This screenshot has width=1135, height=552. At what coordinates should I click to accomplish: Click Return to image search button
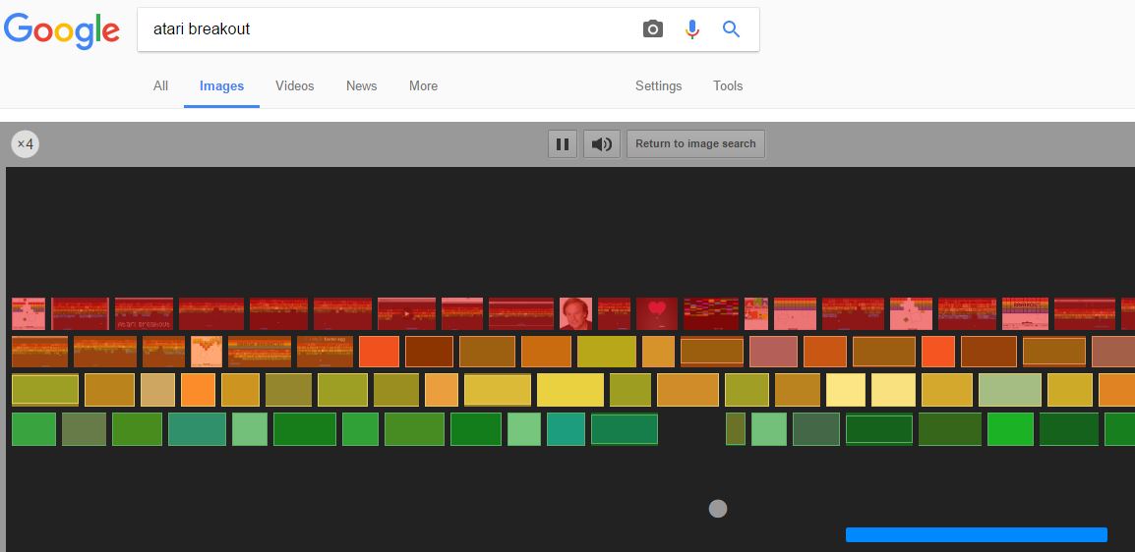click(695, 143)
